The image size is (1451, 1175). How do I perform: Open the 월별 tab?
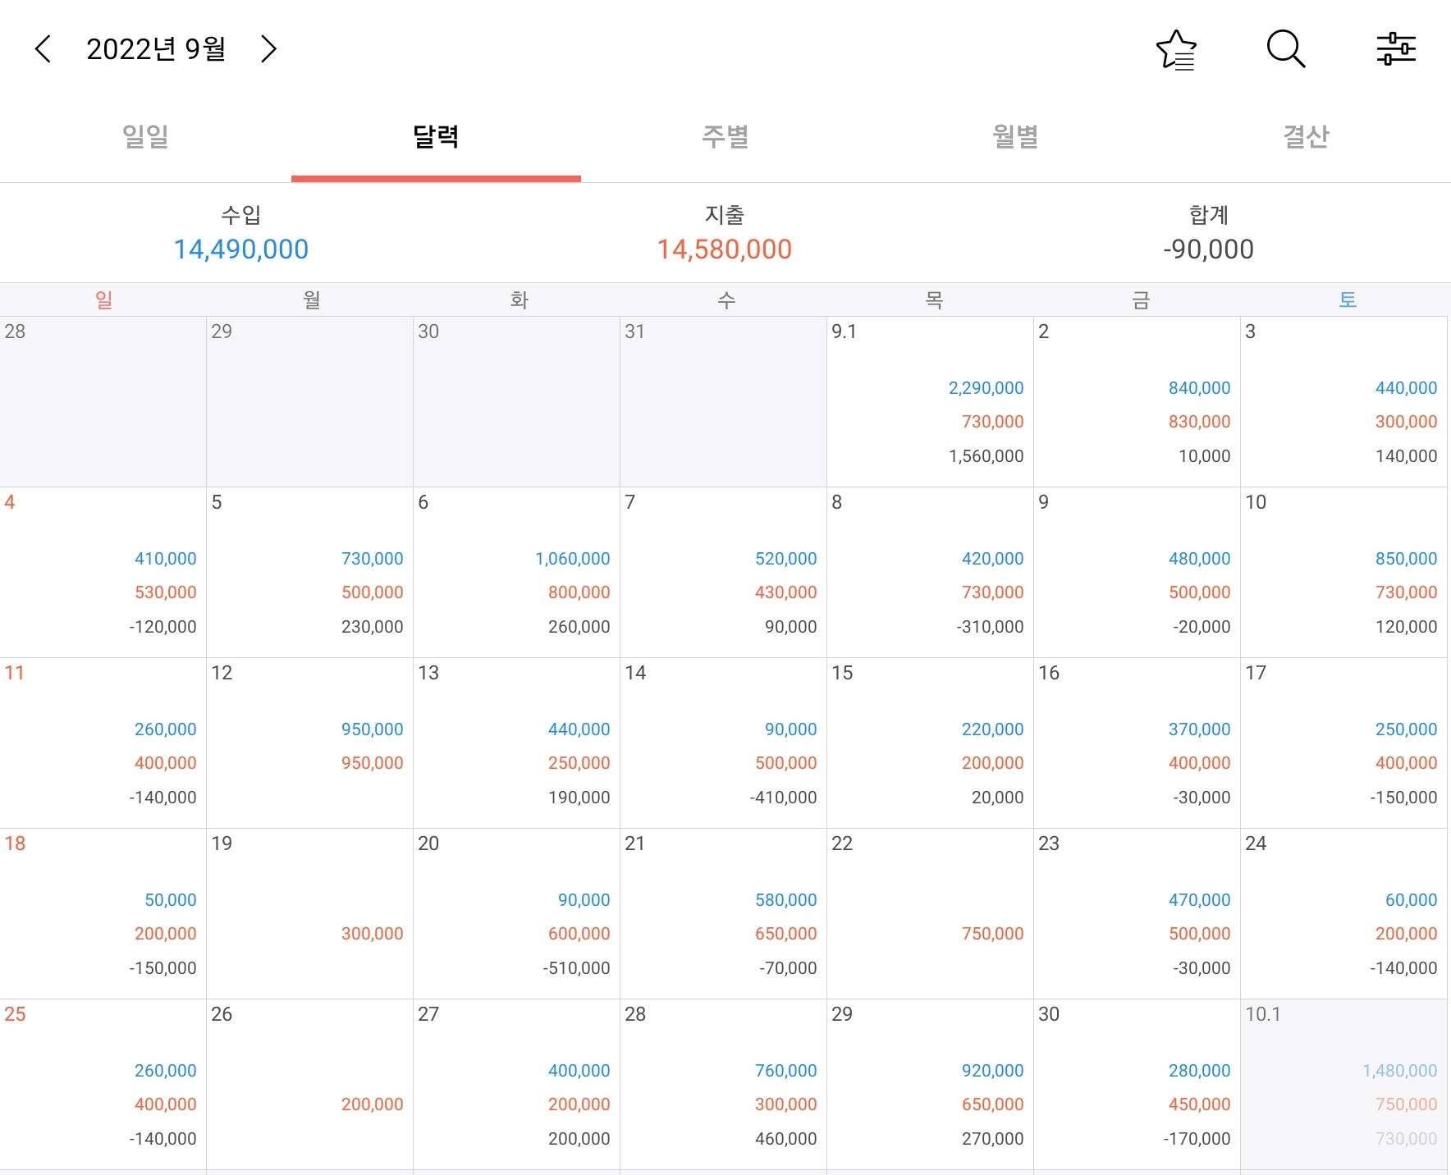click(1016, 136)
